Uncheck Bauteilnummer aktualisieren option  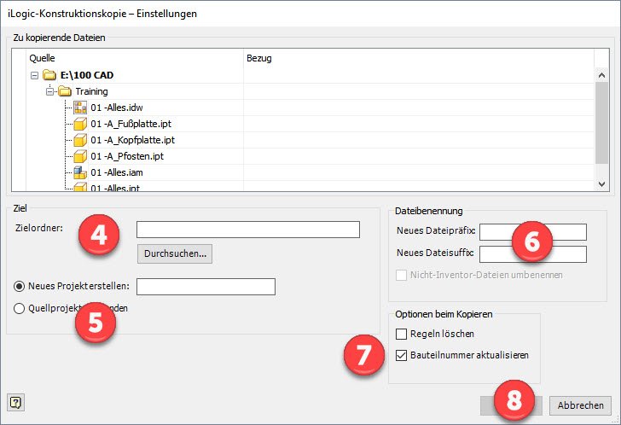402,353
